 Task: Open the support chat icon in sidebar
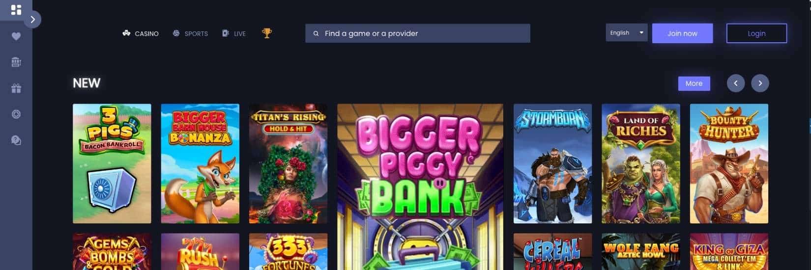click(16, 140)
